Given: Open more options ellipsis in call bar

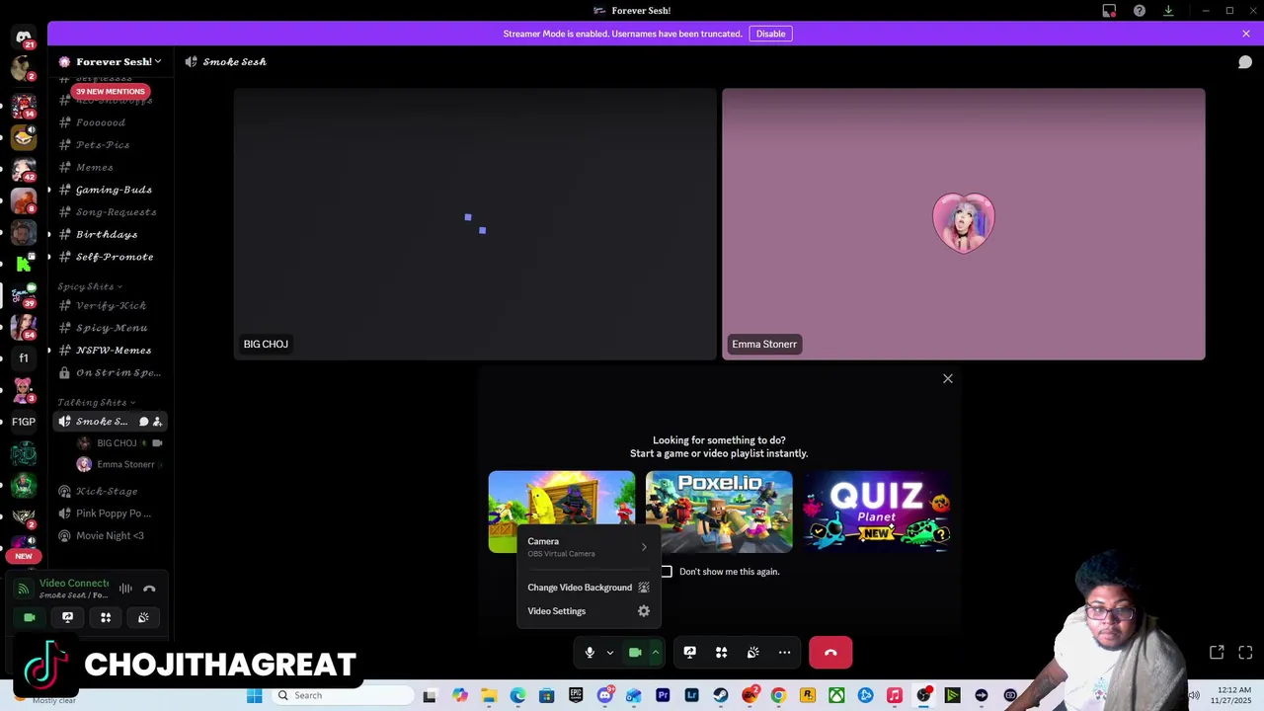Looking at the screenshot, I should point(784,653).
